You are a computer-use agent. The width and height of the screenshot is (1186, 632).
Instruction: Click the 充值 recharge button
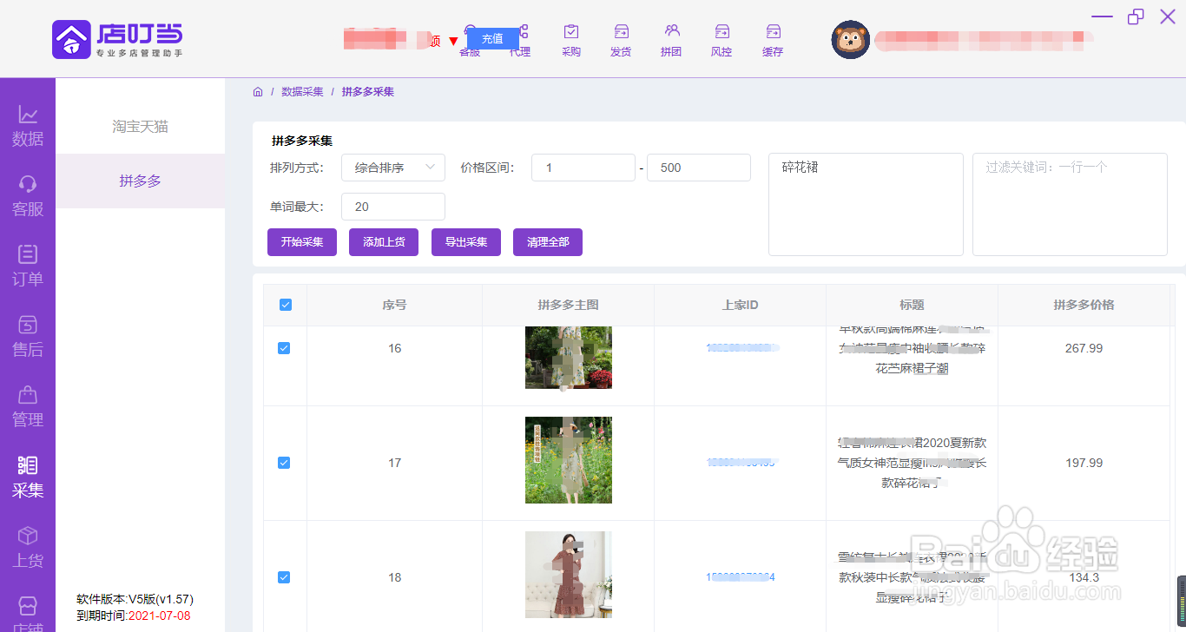coord(492,38)
